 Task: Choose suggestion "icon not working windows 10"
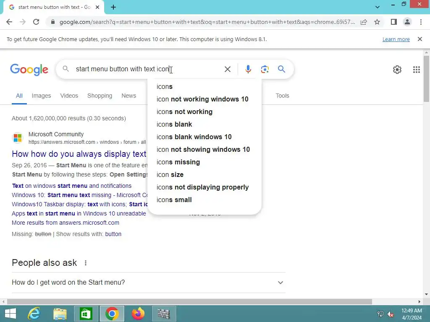pos(205,99)
